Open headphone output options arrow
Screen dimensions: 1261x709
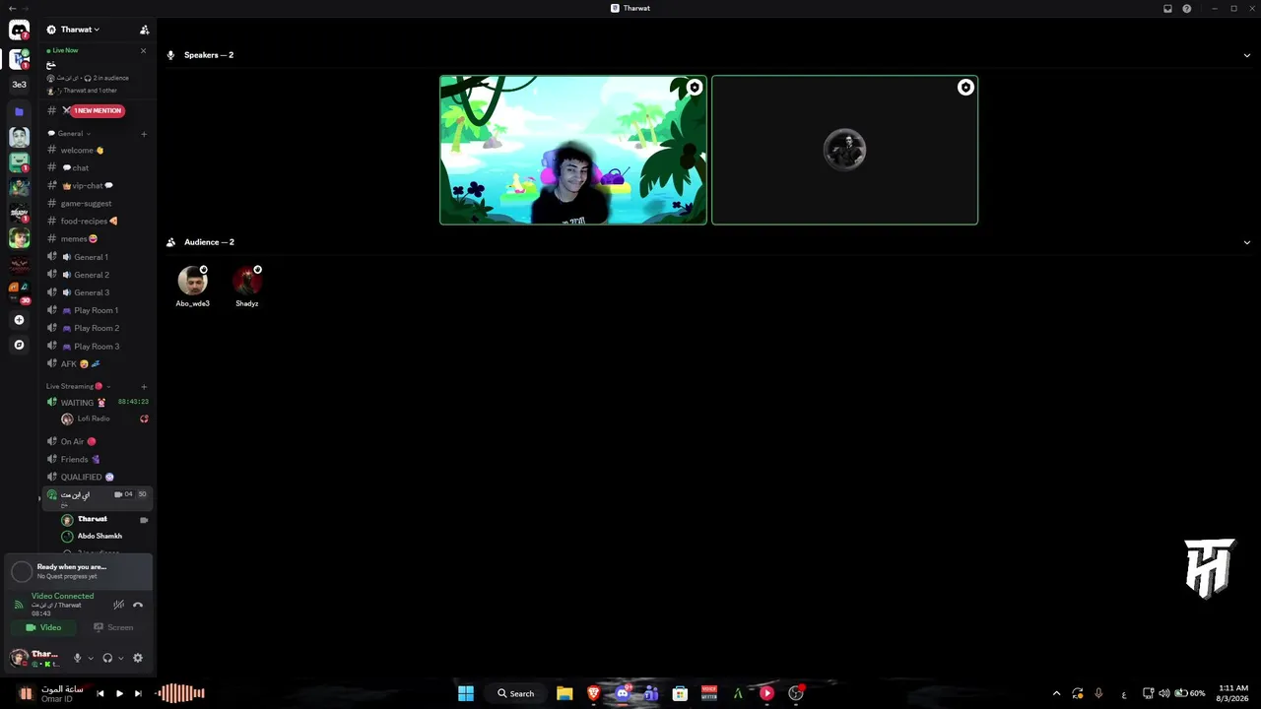(x=121, y=658)
